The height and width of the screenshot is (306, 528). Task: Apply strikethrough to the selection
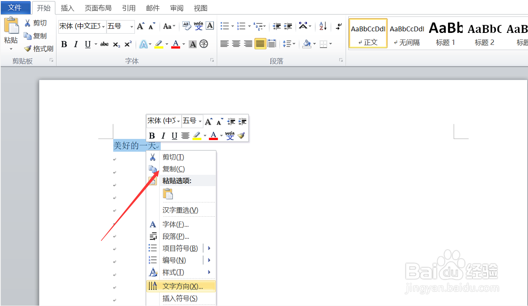[x=104, y=44]
